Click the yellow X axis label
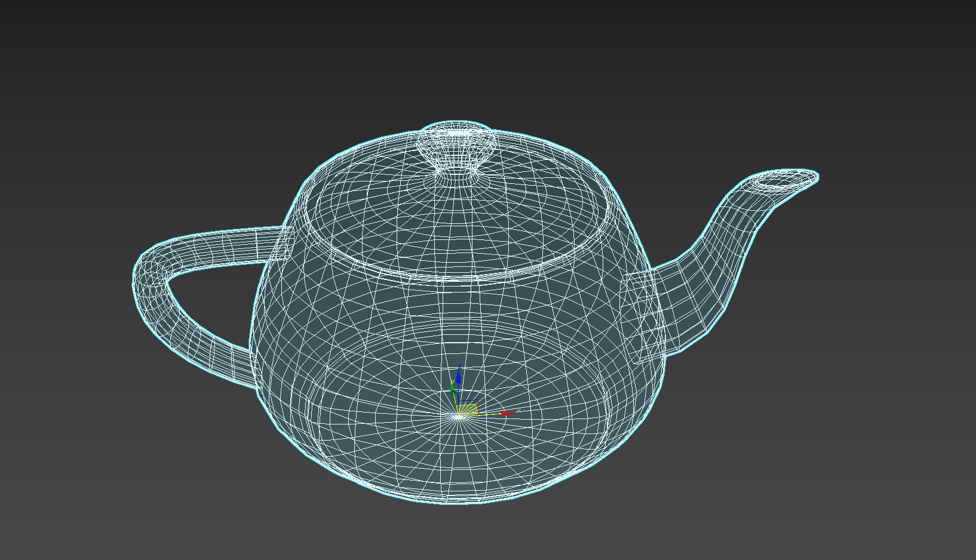 (x=519, y=411)
